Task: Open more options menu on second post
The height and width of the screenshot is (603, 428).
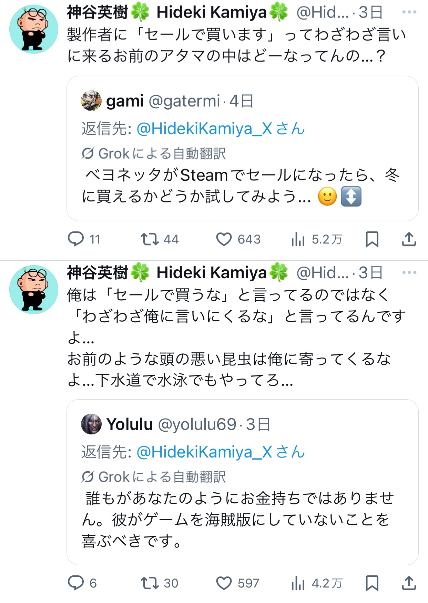Action: pyautogui.click(x=409, y=272)
